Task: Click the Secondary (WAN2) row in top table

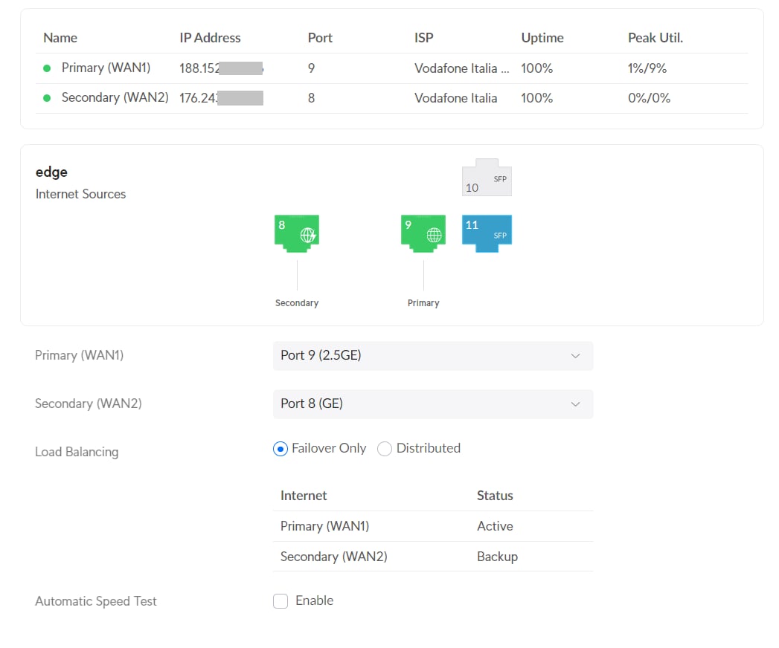Action: pyautogui.click(x=115, y=98)
